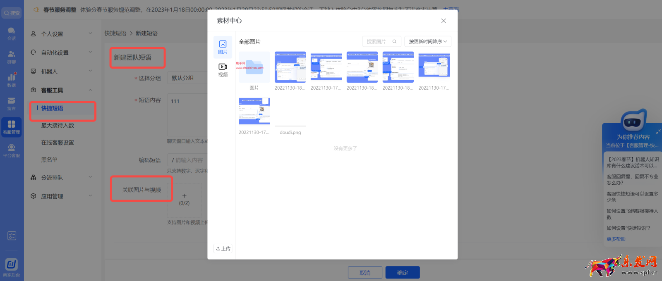
Task: Click the 搜索图片 search input field
Action: tap(377, 42)
